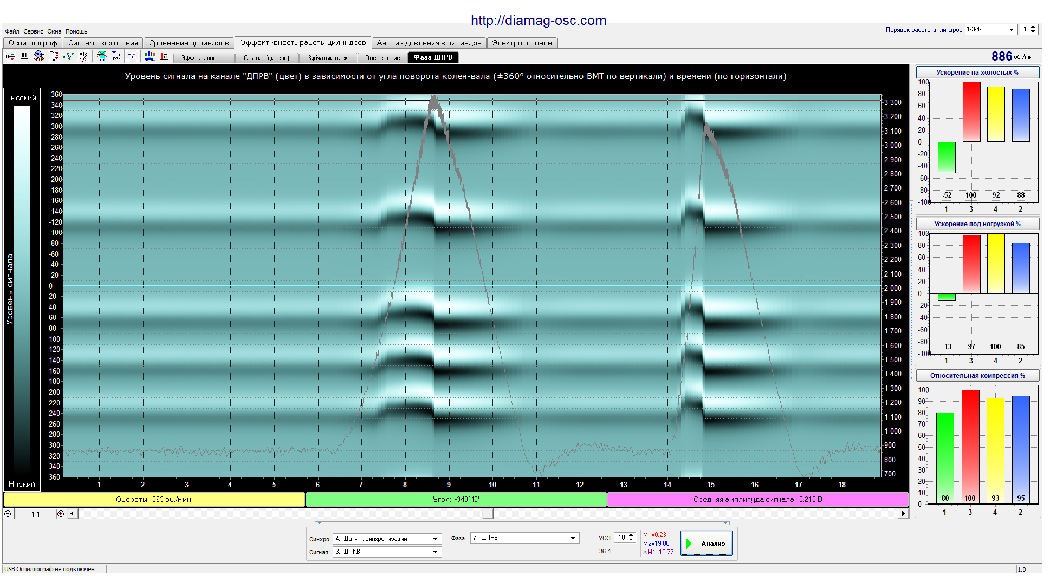Click the RPM scale bracket icon
The image size is (1050, 576).
(x=54, y=56)
